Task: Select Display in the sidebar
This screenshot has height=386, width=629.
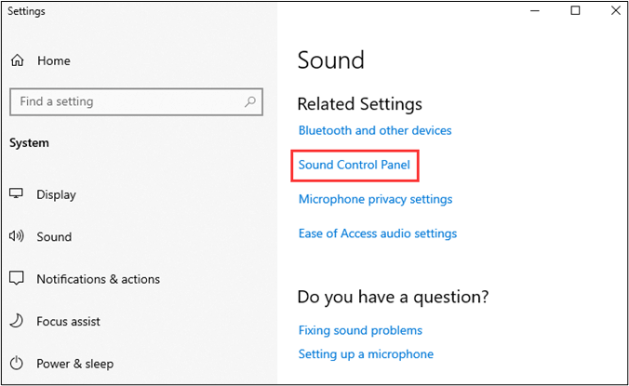Action: coord(56,194)
